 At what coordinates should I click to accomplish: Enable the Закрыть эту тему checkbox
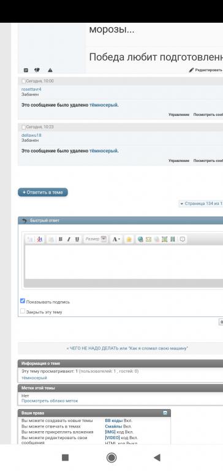point(23,311)
